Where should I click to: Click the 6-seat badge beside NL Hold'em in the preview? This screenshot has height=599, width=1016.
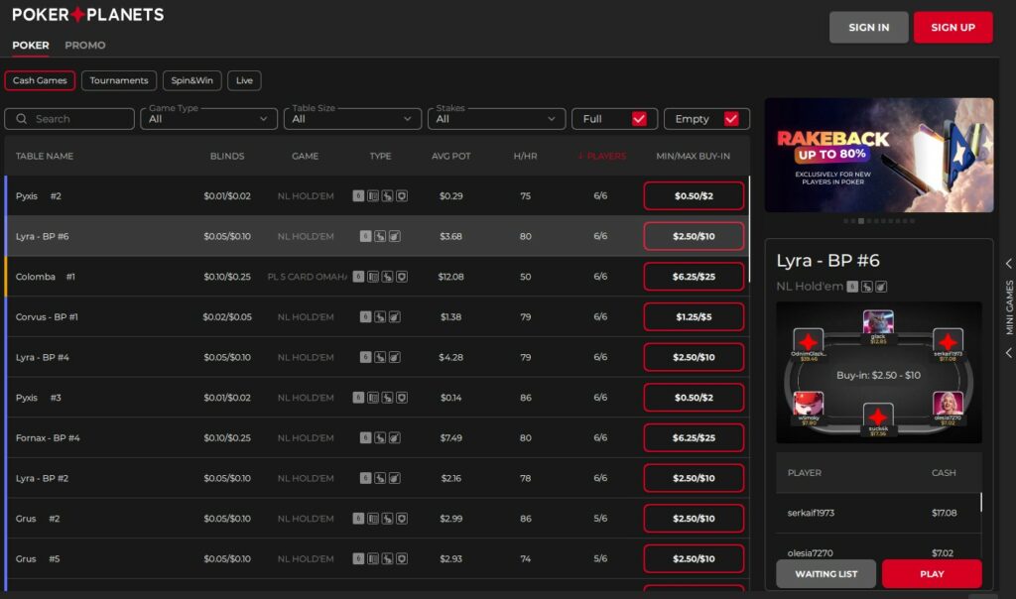click(852, 287)
